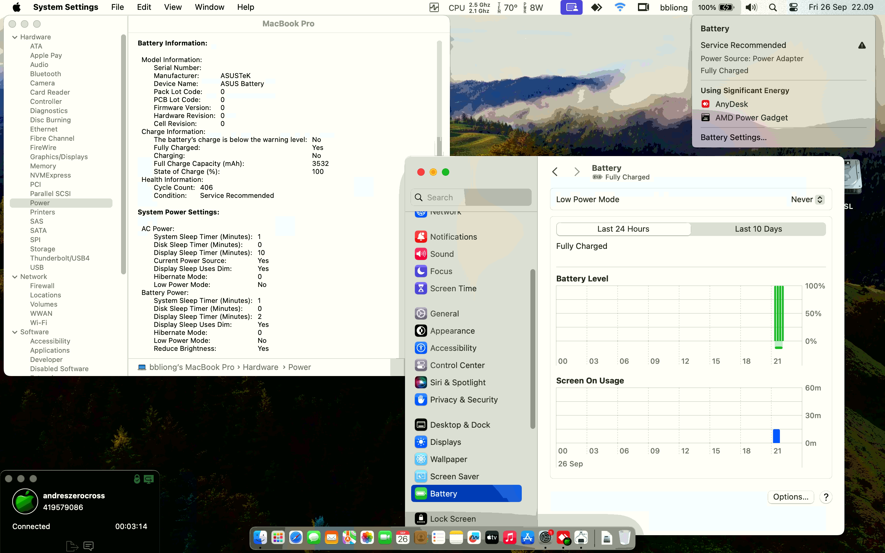Open the Edit menu
The height and width of the screenshot is (553, 885).
point(144,7)
